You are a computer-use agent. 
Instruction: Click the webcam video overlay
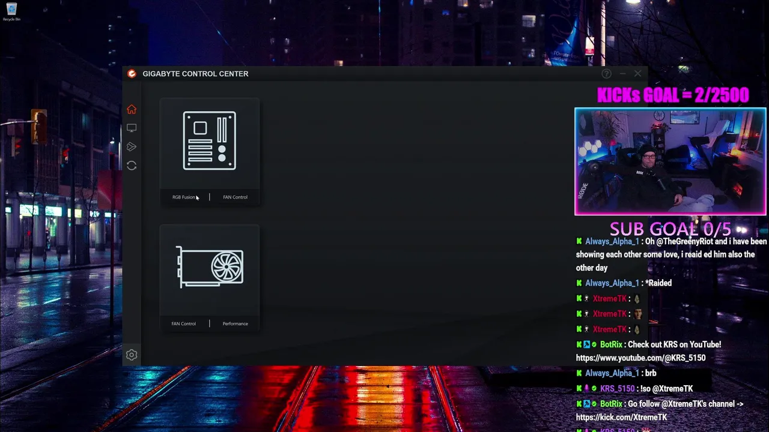pyautogui.click(x=670, y=161)
